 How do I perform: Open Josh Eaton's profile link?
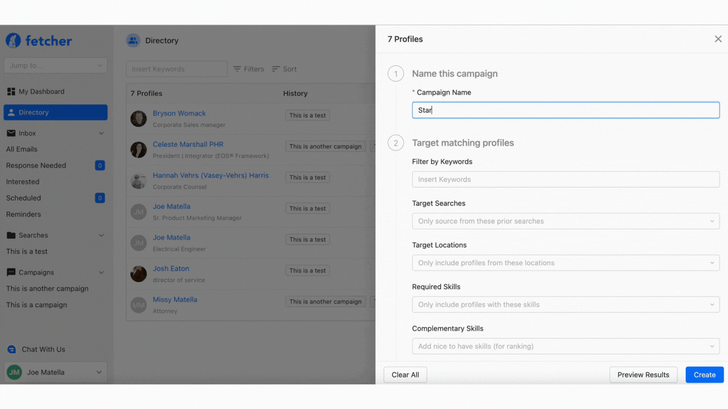tap(171, 268)
